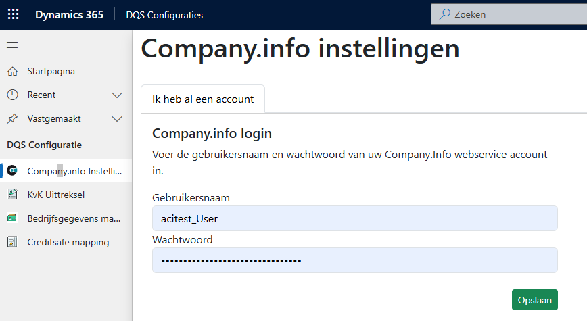
Task: Open the Dynamics 365 app launcher grid
Action: point(14,14)
